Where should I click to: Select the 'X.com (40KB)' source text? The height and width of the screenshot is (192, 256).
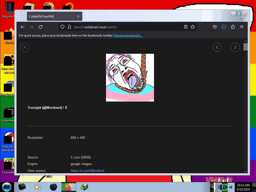[x=81, y=157]
